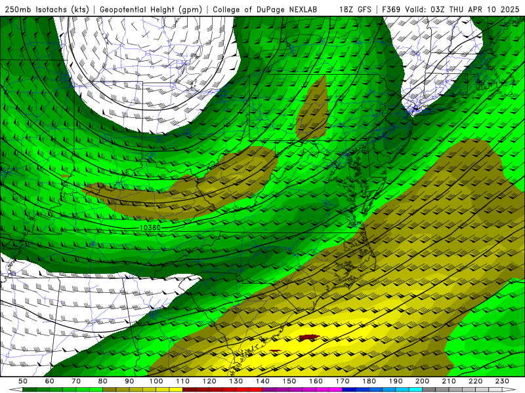Click the 150 value on the color scale

click(289, 381)
